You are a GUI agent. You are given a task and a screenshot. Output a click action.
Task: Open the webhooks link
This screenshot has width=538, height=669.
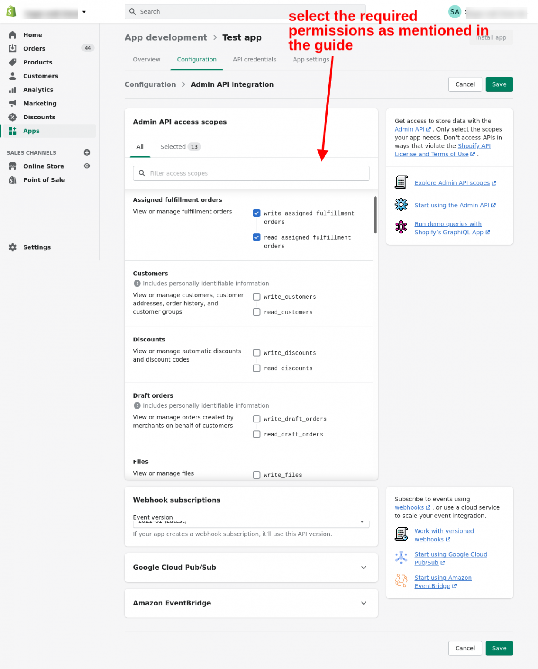coord(412,507)
